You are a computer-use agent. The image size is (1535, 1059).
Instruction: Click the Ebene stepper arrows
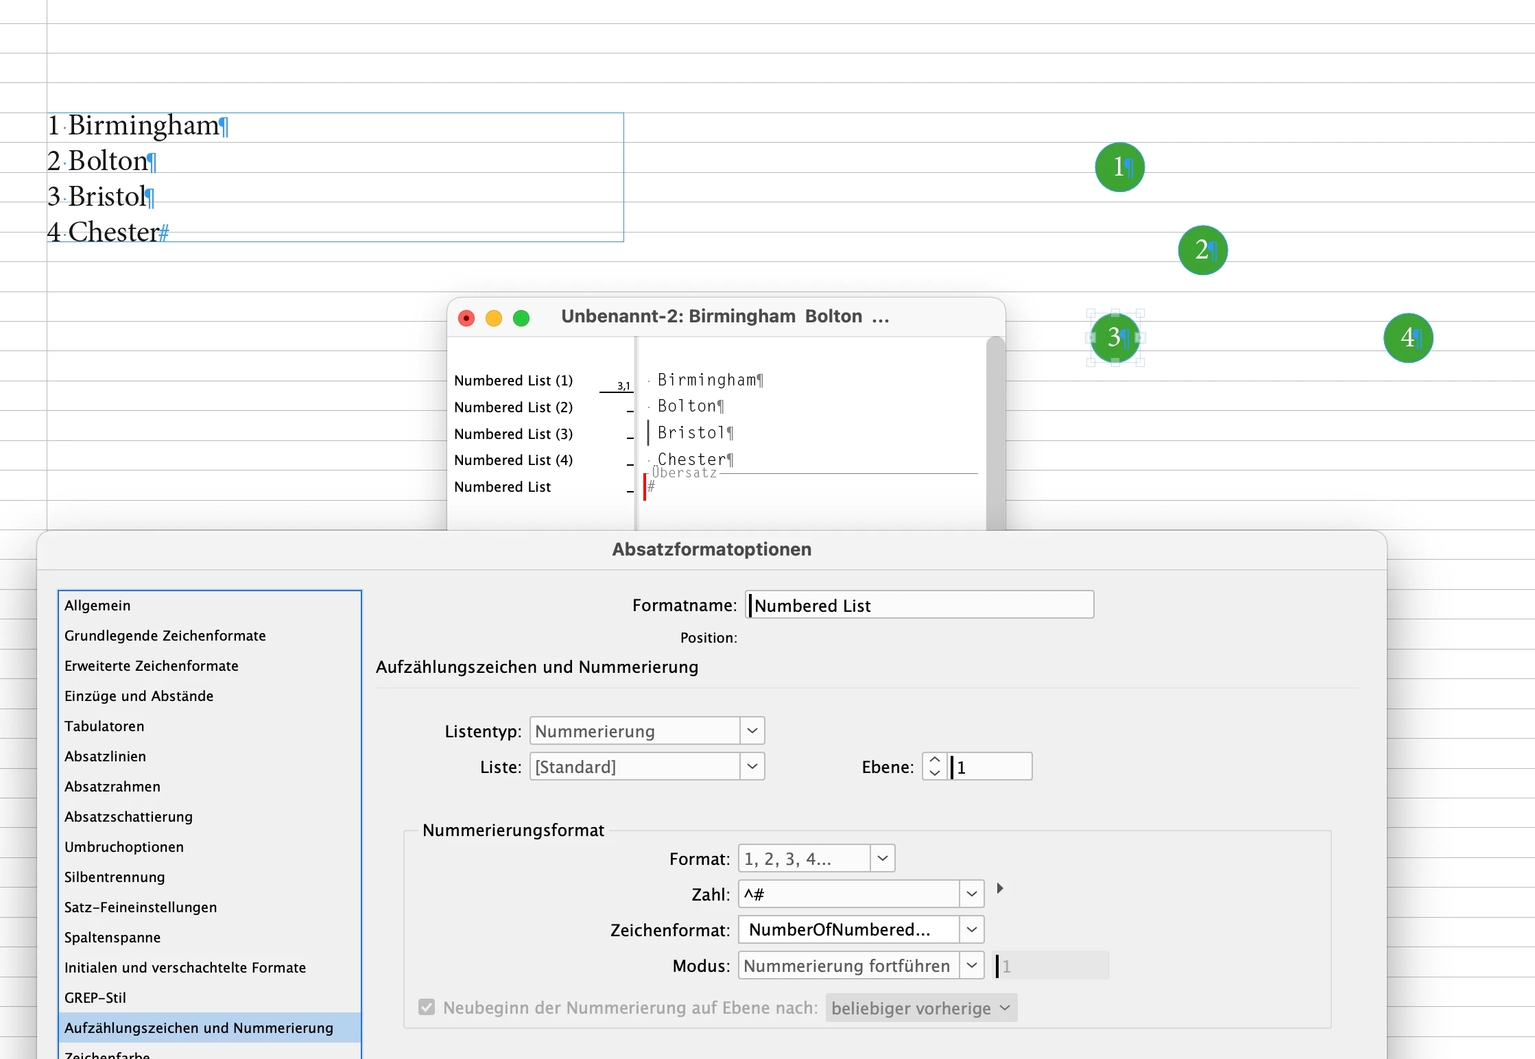tap(934, 766)
